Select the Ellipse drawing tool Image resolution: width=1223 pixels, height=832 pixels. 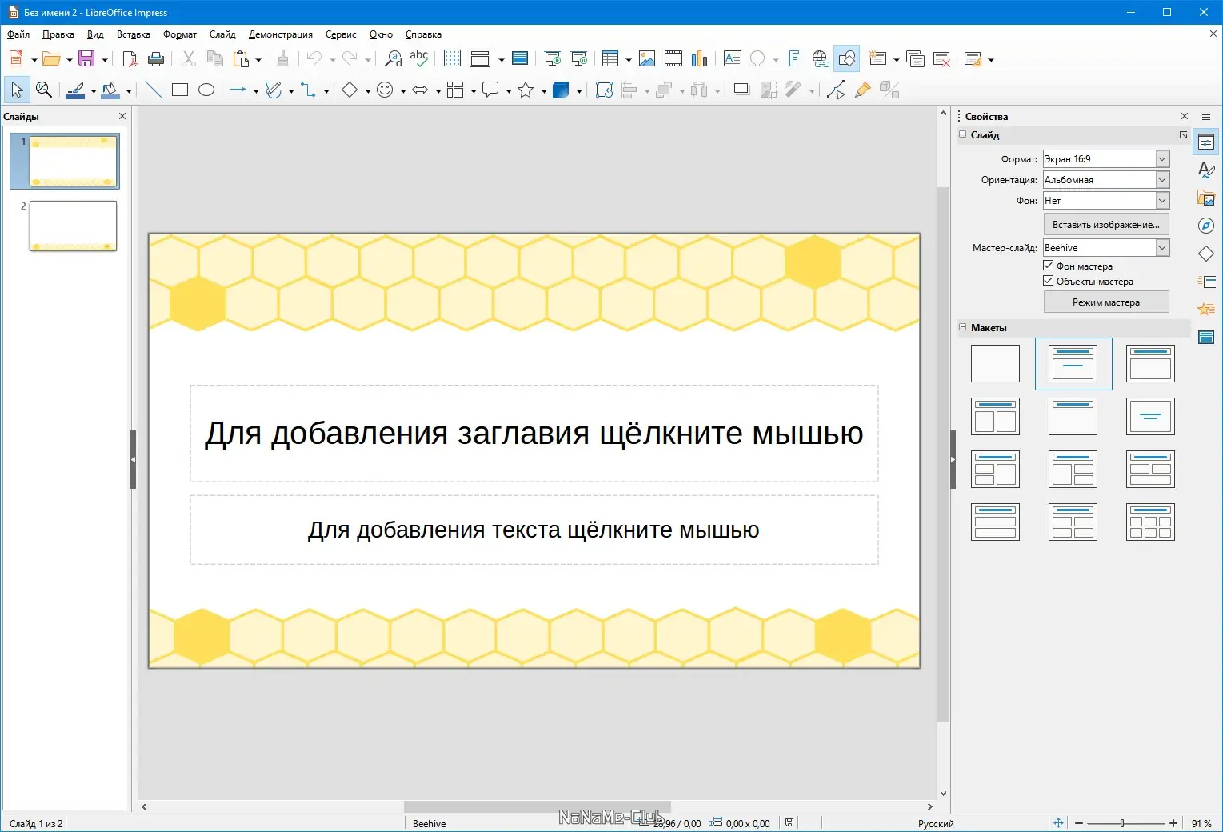click(206, 90)
